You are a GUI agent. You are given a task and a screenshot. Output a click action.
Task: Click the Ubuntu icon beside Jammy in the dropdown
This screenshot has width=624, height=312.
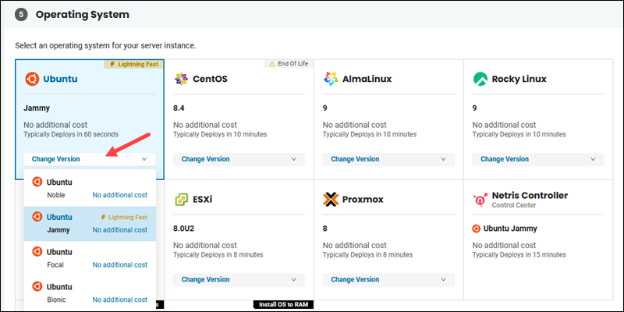(37, 217)
